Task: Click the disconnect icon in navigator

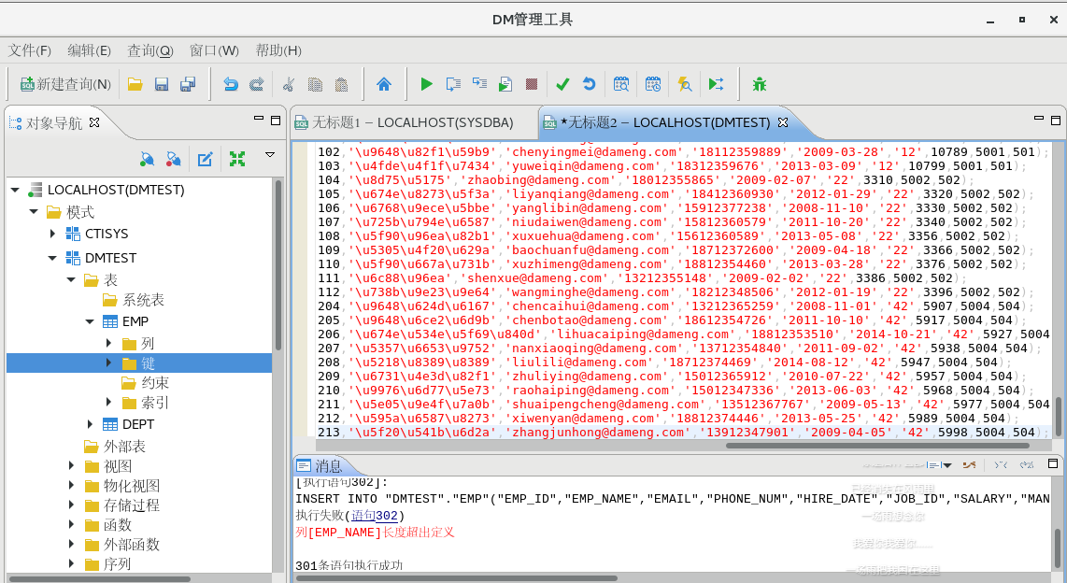Action: point(174,159)
